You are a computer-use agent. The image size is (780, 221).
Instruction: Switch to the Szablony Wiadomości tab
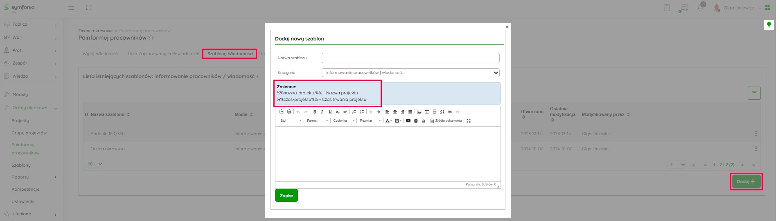(x=230, y=54)
